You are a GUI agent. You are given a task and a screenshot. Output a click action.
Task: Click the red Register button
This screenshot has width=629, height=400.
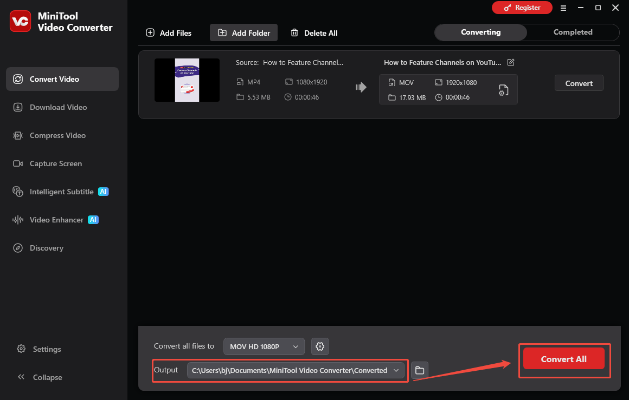click(x=522, y=8)
